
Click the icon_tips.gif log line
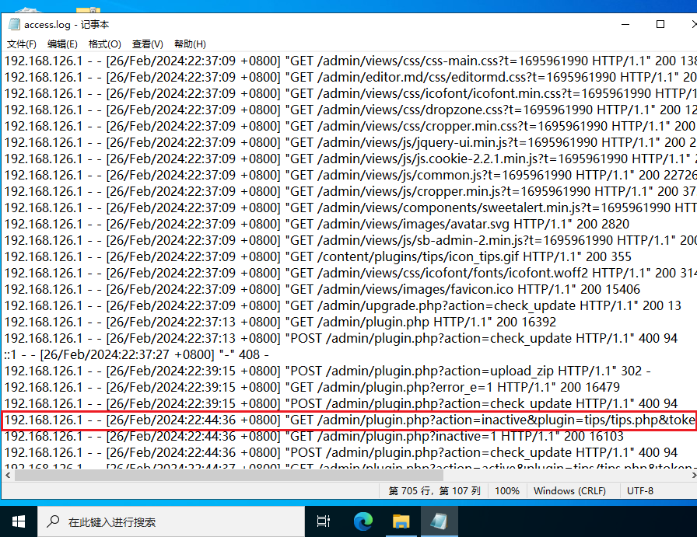(x=318, y=256)
